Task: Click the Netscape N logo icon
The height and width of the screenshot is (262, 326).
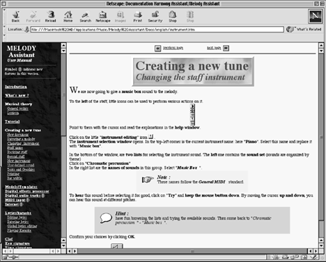Action: pos(315,16)
